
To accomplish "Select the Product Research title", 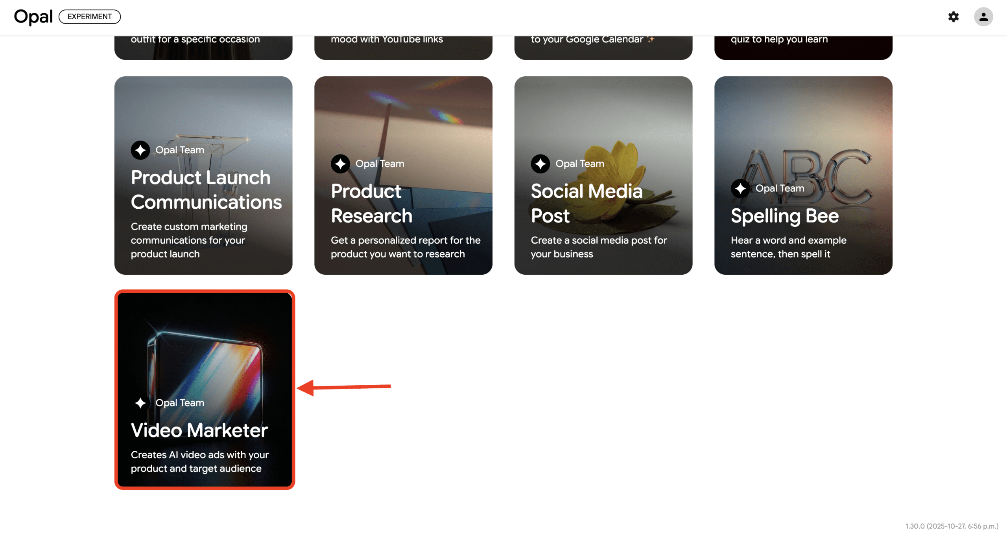I will pyautogui.click(x=371, y=204).
